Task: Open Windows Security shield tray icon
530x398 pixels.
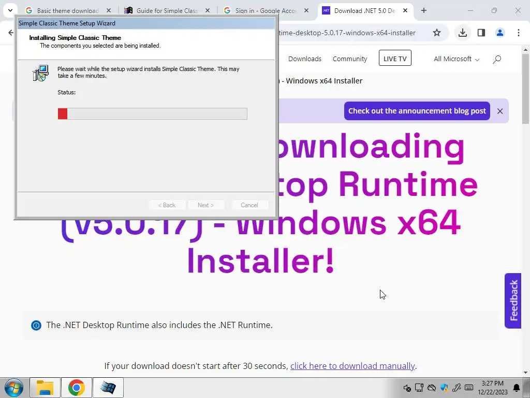Action: [x=444, y=388]
